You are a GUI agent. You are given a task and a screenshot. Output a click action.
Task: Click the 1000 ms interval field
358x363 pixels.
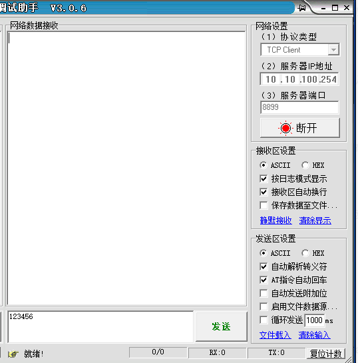click(314, 320)
